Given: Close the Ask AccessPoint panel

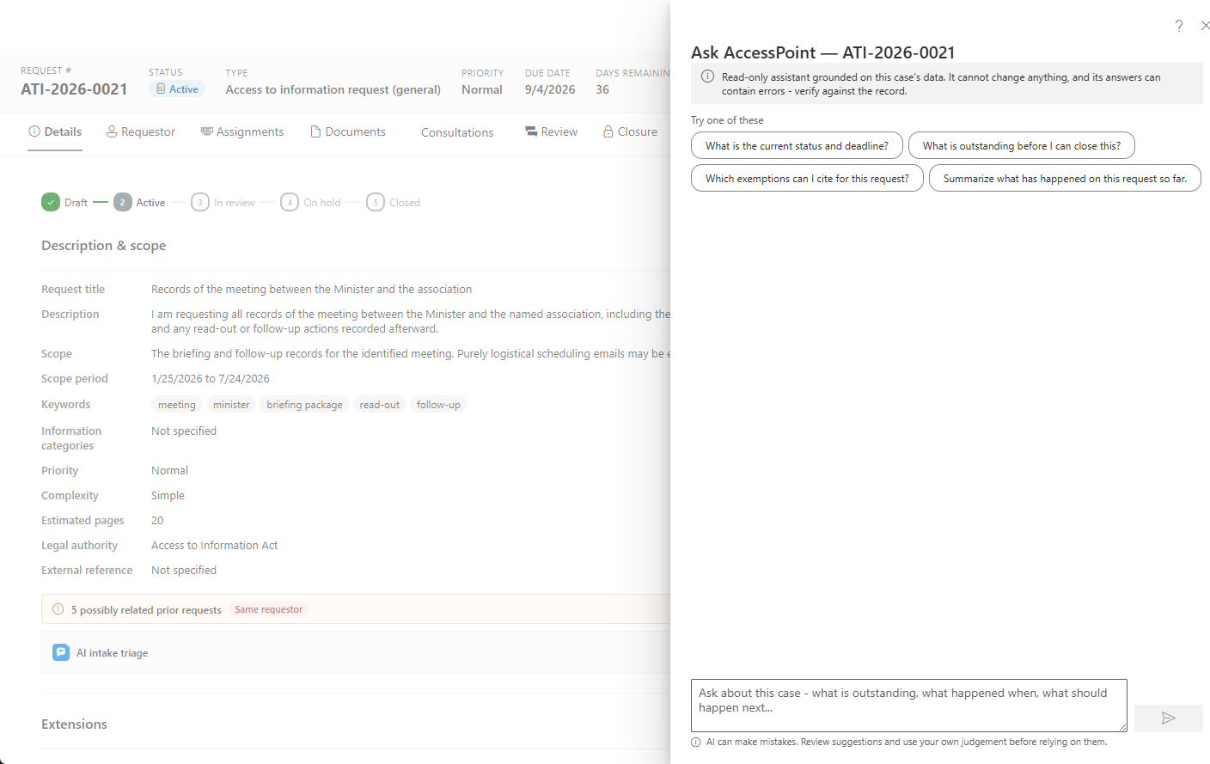Looking at the screenshot, I should 1205,26.
